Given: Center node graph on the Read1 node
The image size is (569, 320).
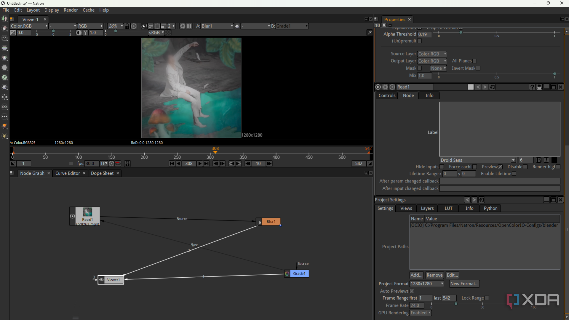Looking at the screenshot, I should click(x=392, y=87).
